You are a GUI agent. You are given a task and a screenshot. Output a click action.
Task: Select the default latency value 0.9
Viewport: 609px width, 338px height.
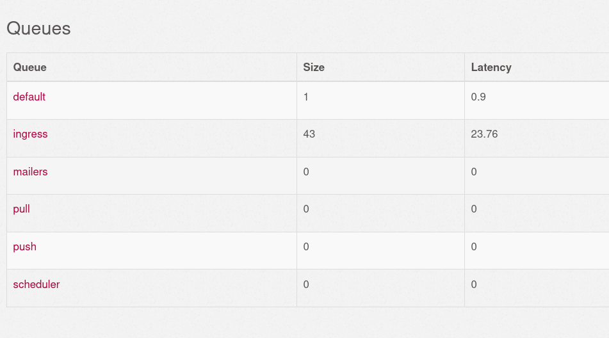pos(478,97)
